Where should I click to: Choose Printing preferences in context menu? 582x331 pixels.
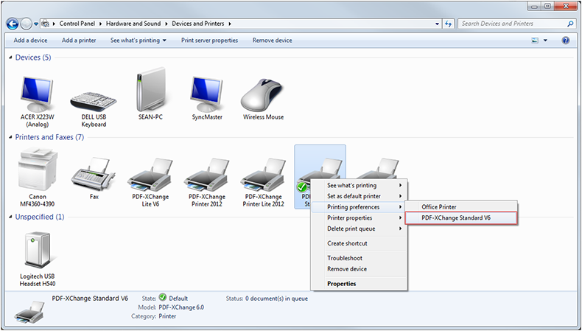(359, 207)
